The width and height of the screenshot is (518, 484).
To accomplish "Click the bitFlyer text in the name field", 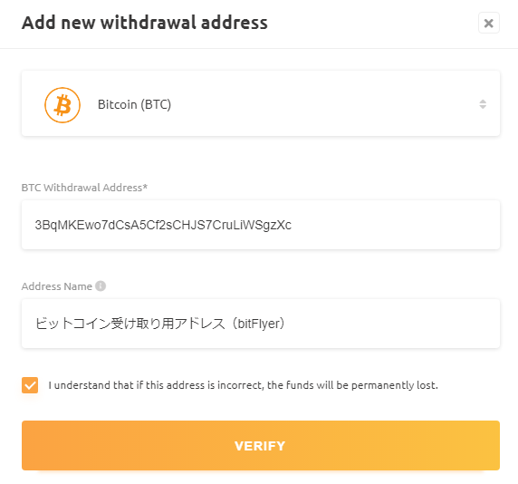I will click(259, 324).
